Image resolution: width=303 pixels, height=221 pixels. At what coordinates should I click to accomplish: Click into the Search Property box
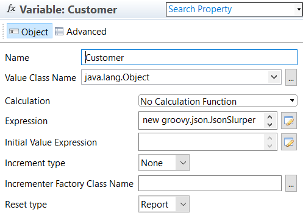[x=230, y=9]
